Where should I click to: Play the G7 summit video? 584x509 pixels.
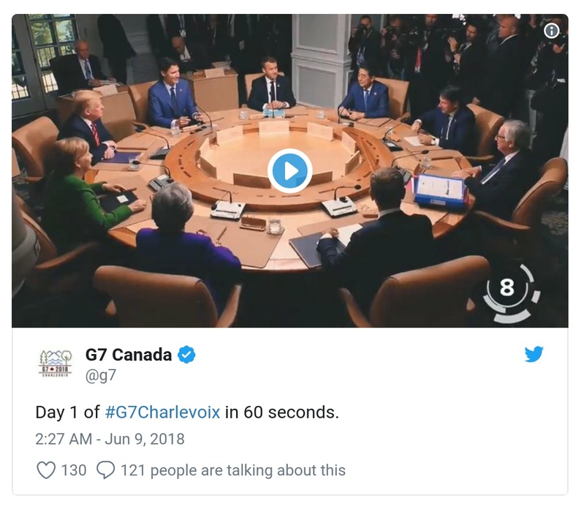pos(290,171)
